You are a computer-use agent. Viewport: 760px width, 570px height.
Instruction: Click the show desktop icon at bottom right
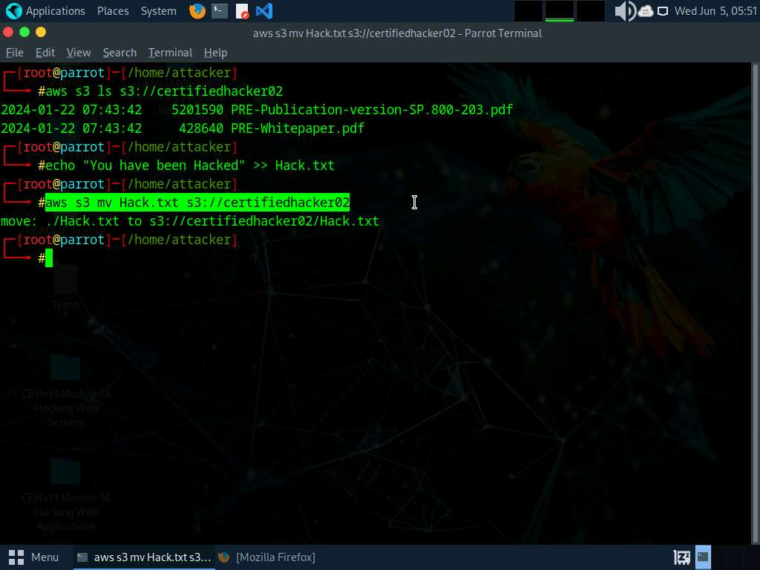pos(703,557)
